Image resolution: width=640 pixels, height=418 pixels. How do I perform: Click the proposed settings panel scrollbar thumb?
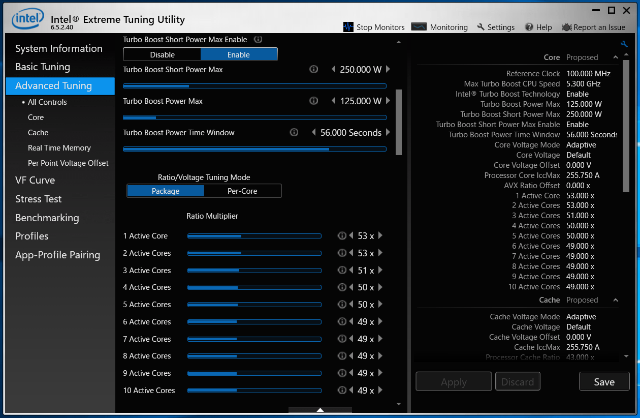click(626, 127)
